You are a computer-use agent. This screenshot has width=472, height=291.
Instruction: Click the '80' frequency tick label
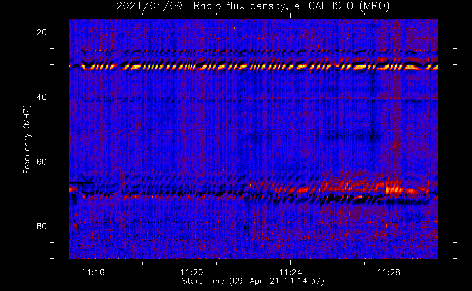pos(42,226)
